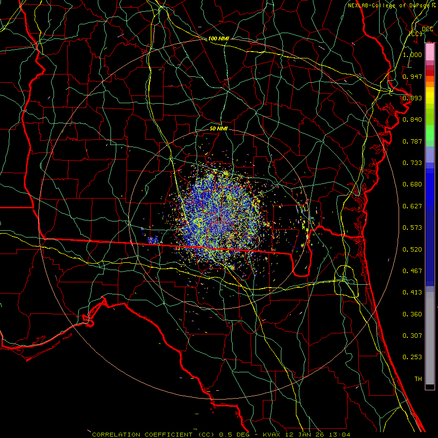Screen dimensions: 438x438
Task: Click the 0.680 legend value
Action: 412,184
